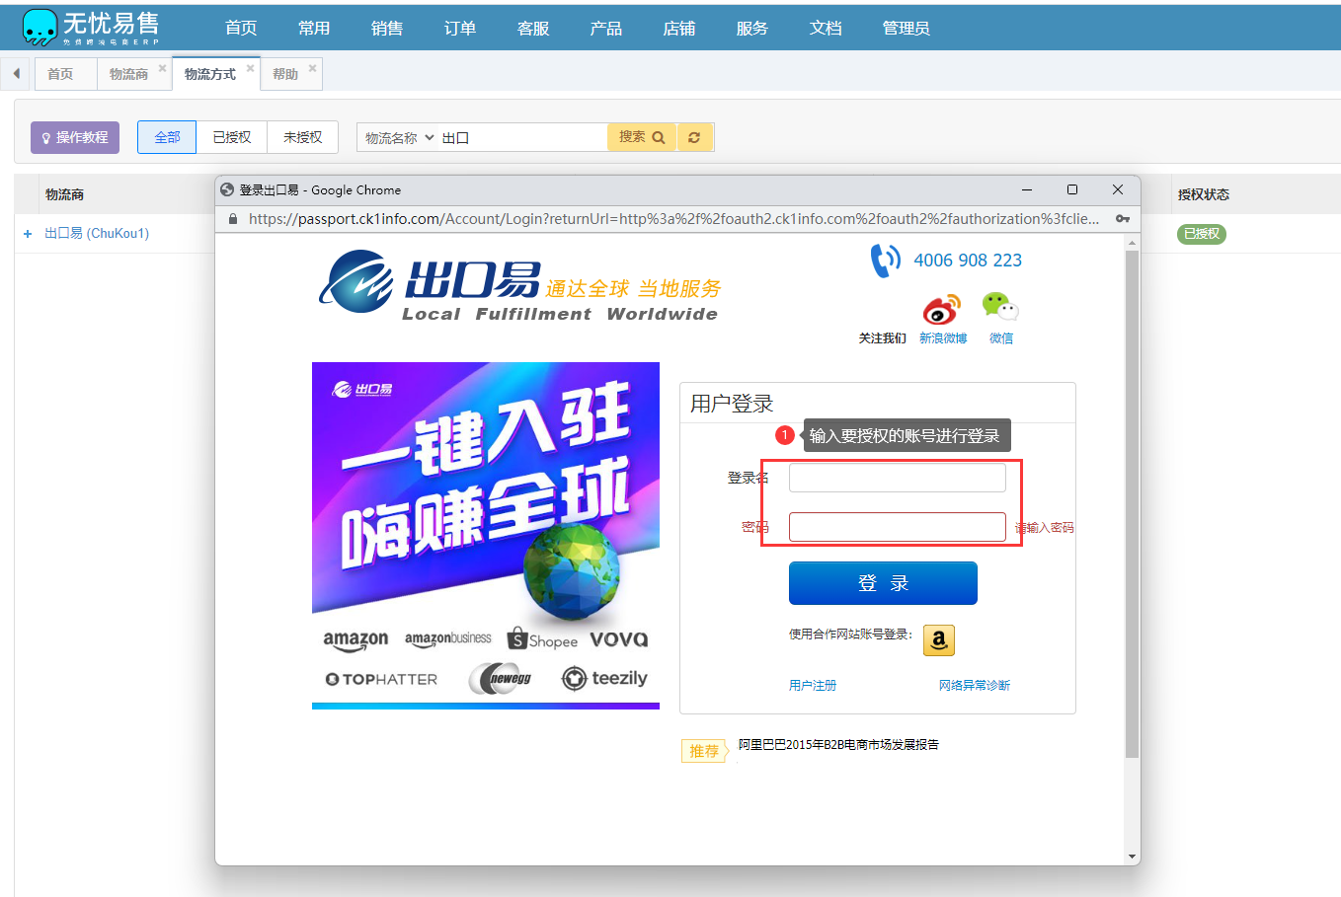Click the saved password key icon
Screen dimensions: 1341x897
coord(1123,219)
